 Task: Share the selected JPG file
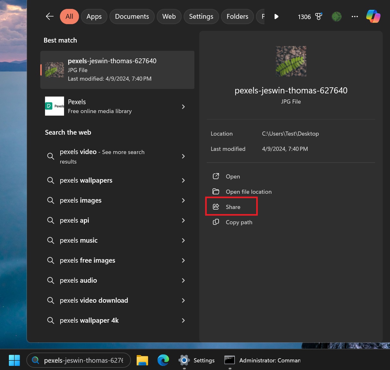(233, 207)
